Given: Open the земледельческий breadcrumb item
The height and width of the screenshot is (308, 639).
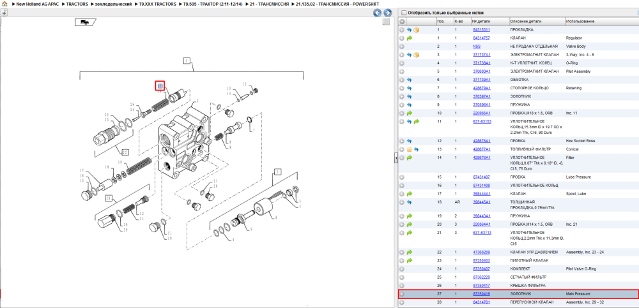Looking at the screenshot, I should 113,4.
